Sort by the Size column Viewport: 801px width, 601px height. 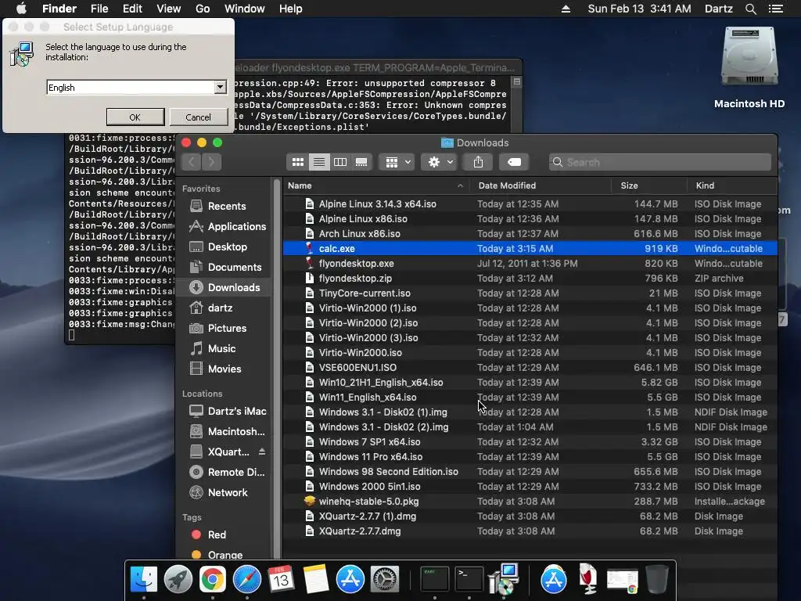pyautogui.click(x=649, y=185)
